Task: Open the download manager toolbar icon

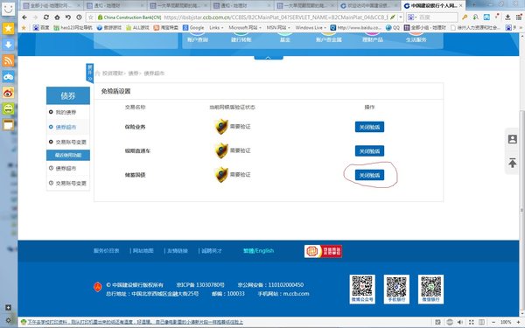Action: tap(507, 17)
